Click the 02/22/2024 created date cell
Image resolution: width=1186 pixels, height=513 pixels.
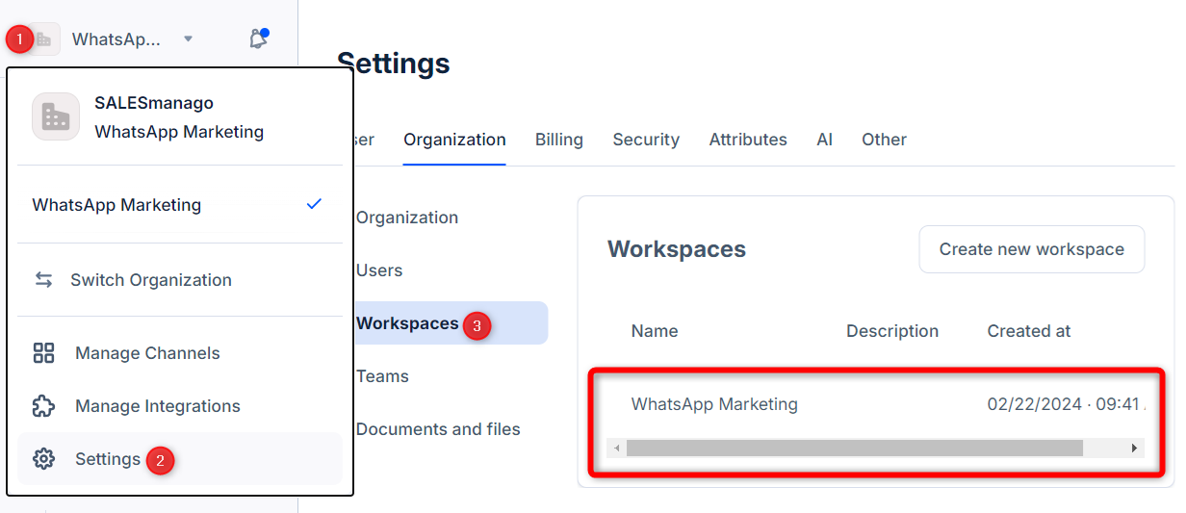(x=1064, y=404)
